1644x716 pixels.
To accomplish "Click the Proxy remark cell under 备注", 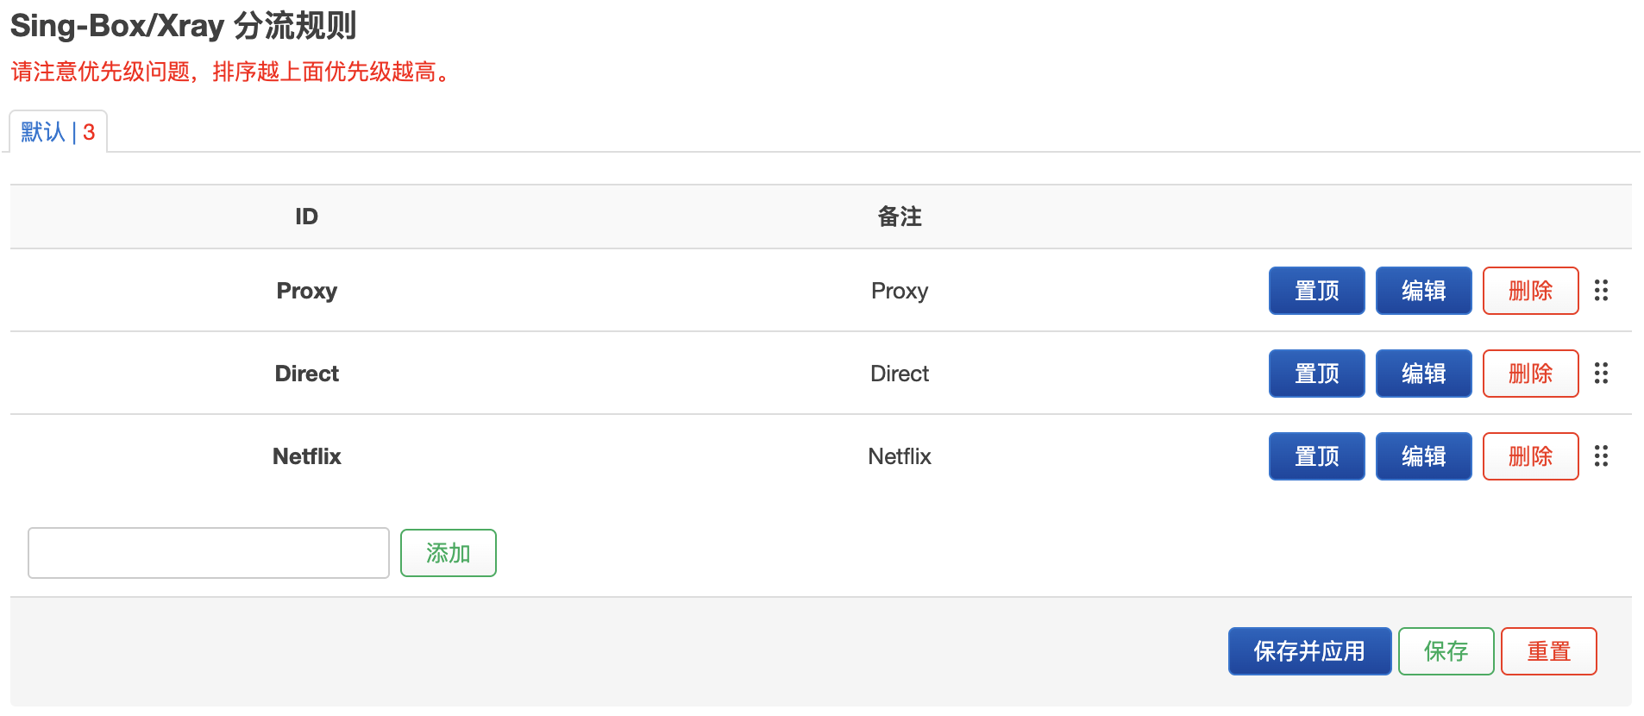I will pyautogui.click(x=900, y=291).
